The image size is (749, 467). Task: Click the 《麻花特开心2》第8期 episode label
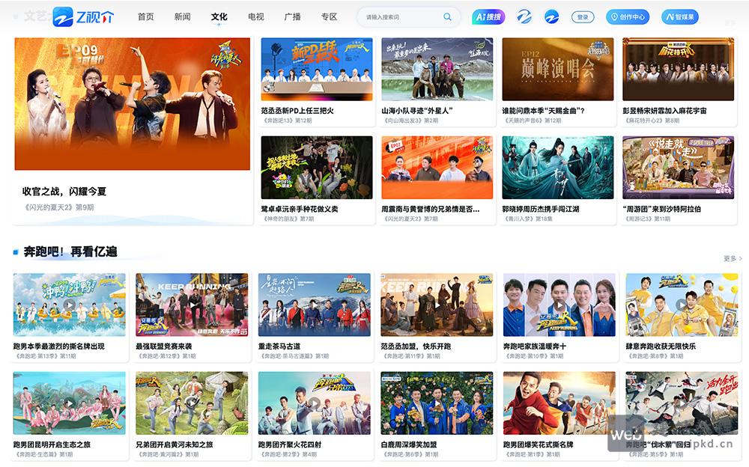pyautogui.click(x=652, y=120)
